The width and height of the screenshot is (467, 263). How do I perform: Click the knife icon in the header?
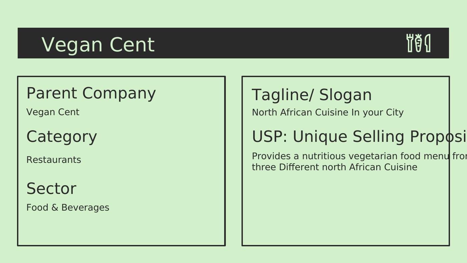(x=428, y=43)
